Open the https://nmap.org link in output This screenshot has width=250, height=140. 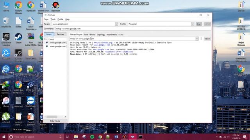(103, 43)
